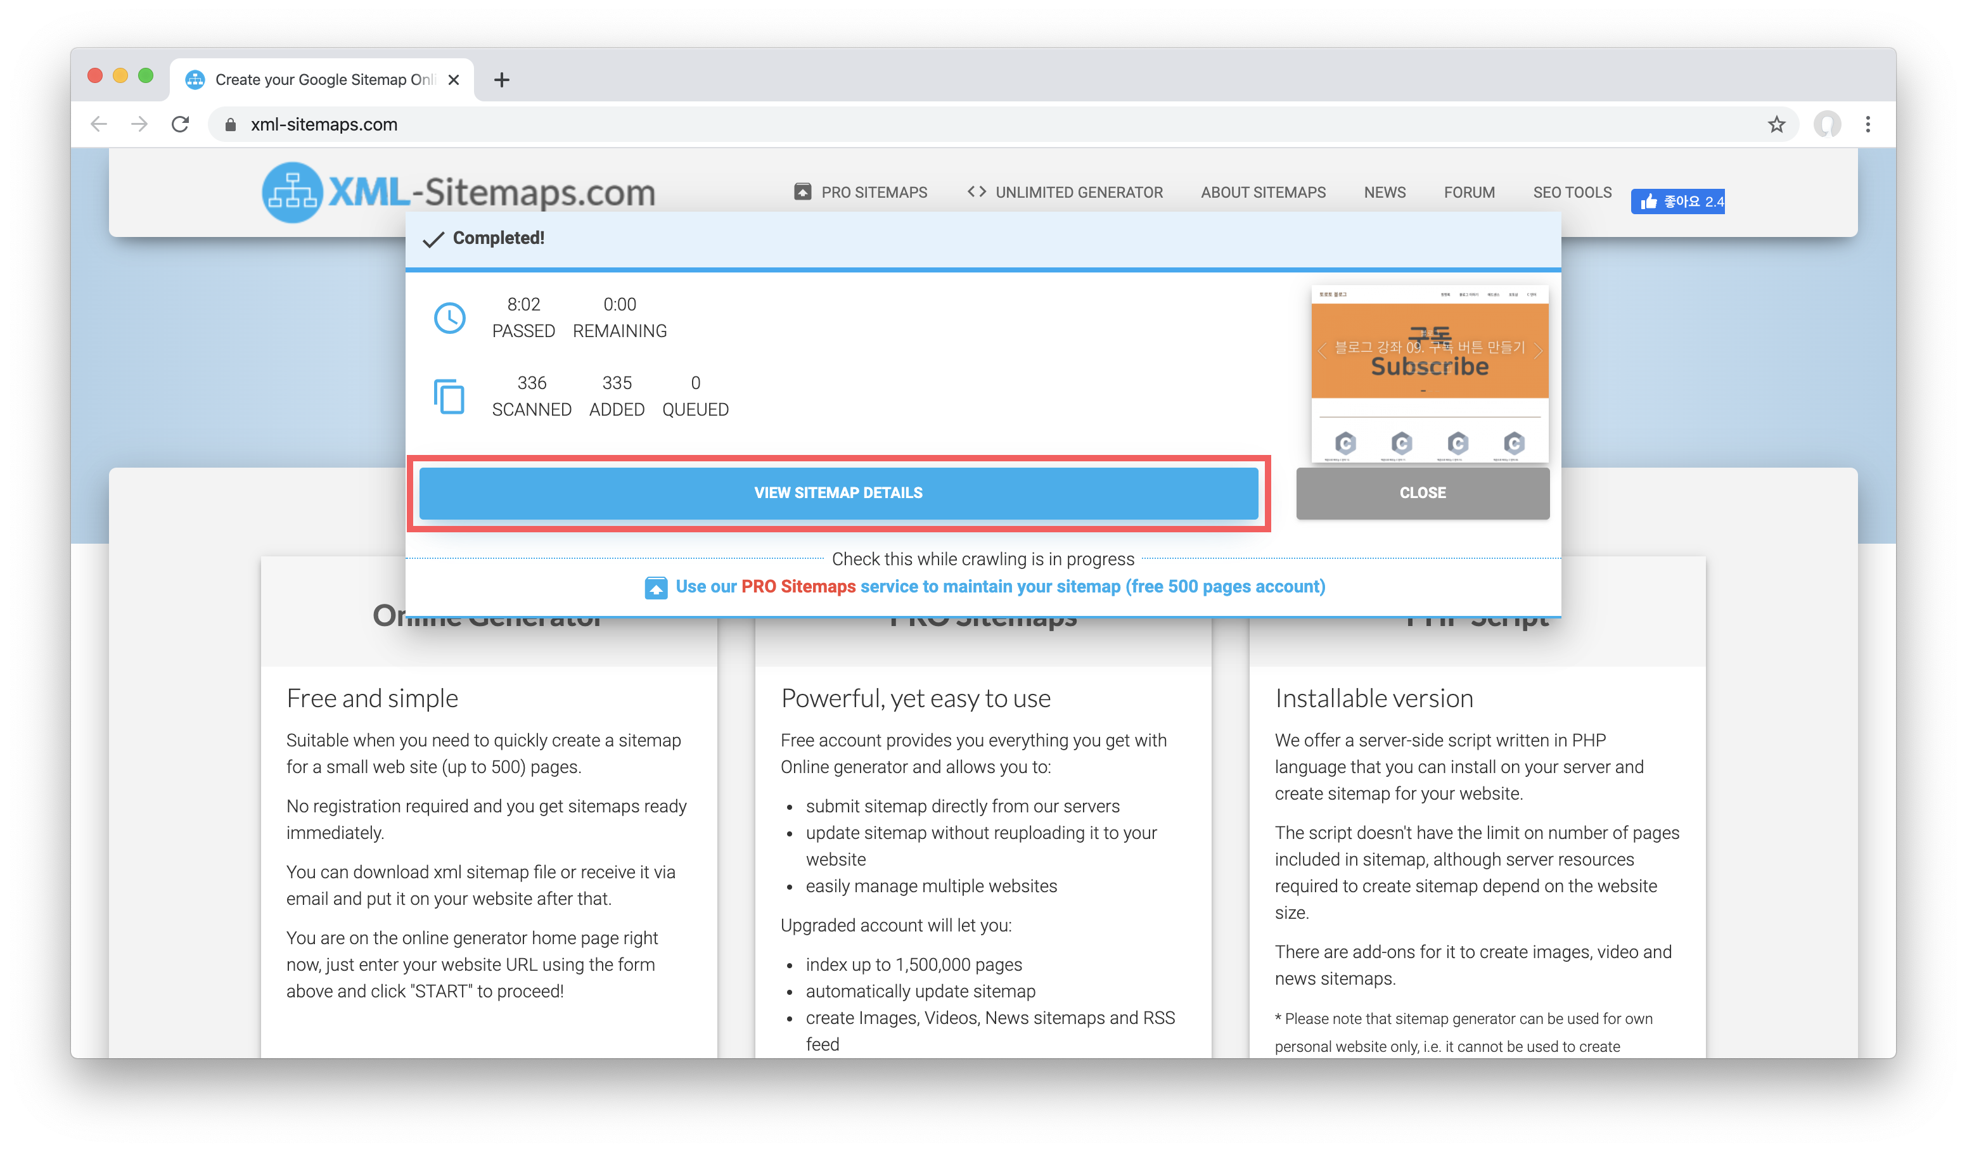The image size is (1967, 1152).
Task: Close the Create your Google Sitemap tab
Action: [x=454, y=80]
